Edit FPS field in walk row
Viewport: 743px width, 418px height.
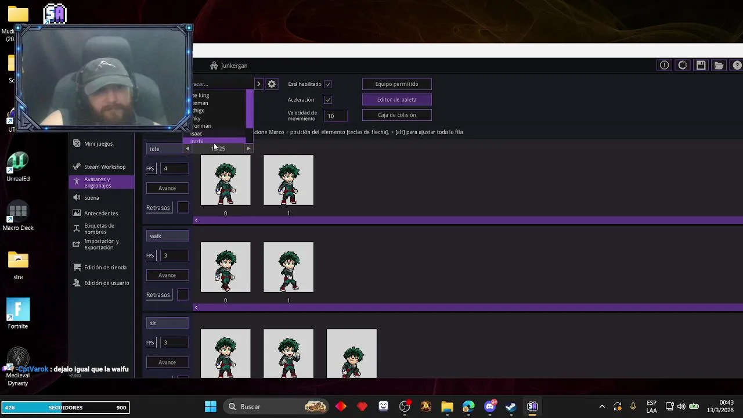point(174,255)
